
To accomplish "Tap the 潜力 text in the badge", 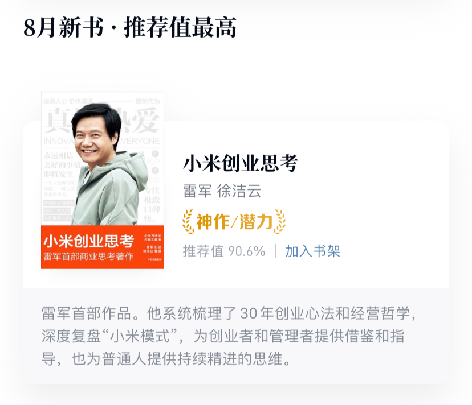I will coord(256,222).
